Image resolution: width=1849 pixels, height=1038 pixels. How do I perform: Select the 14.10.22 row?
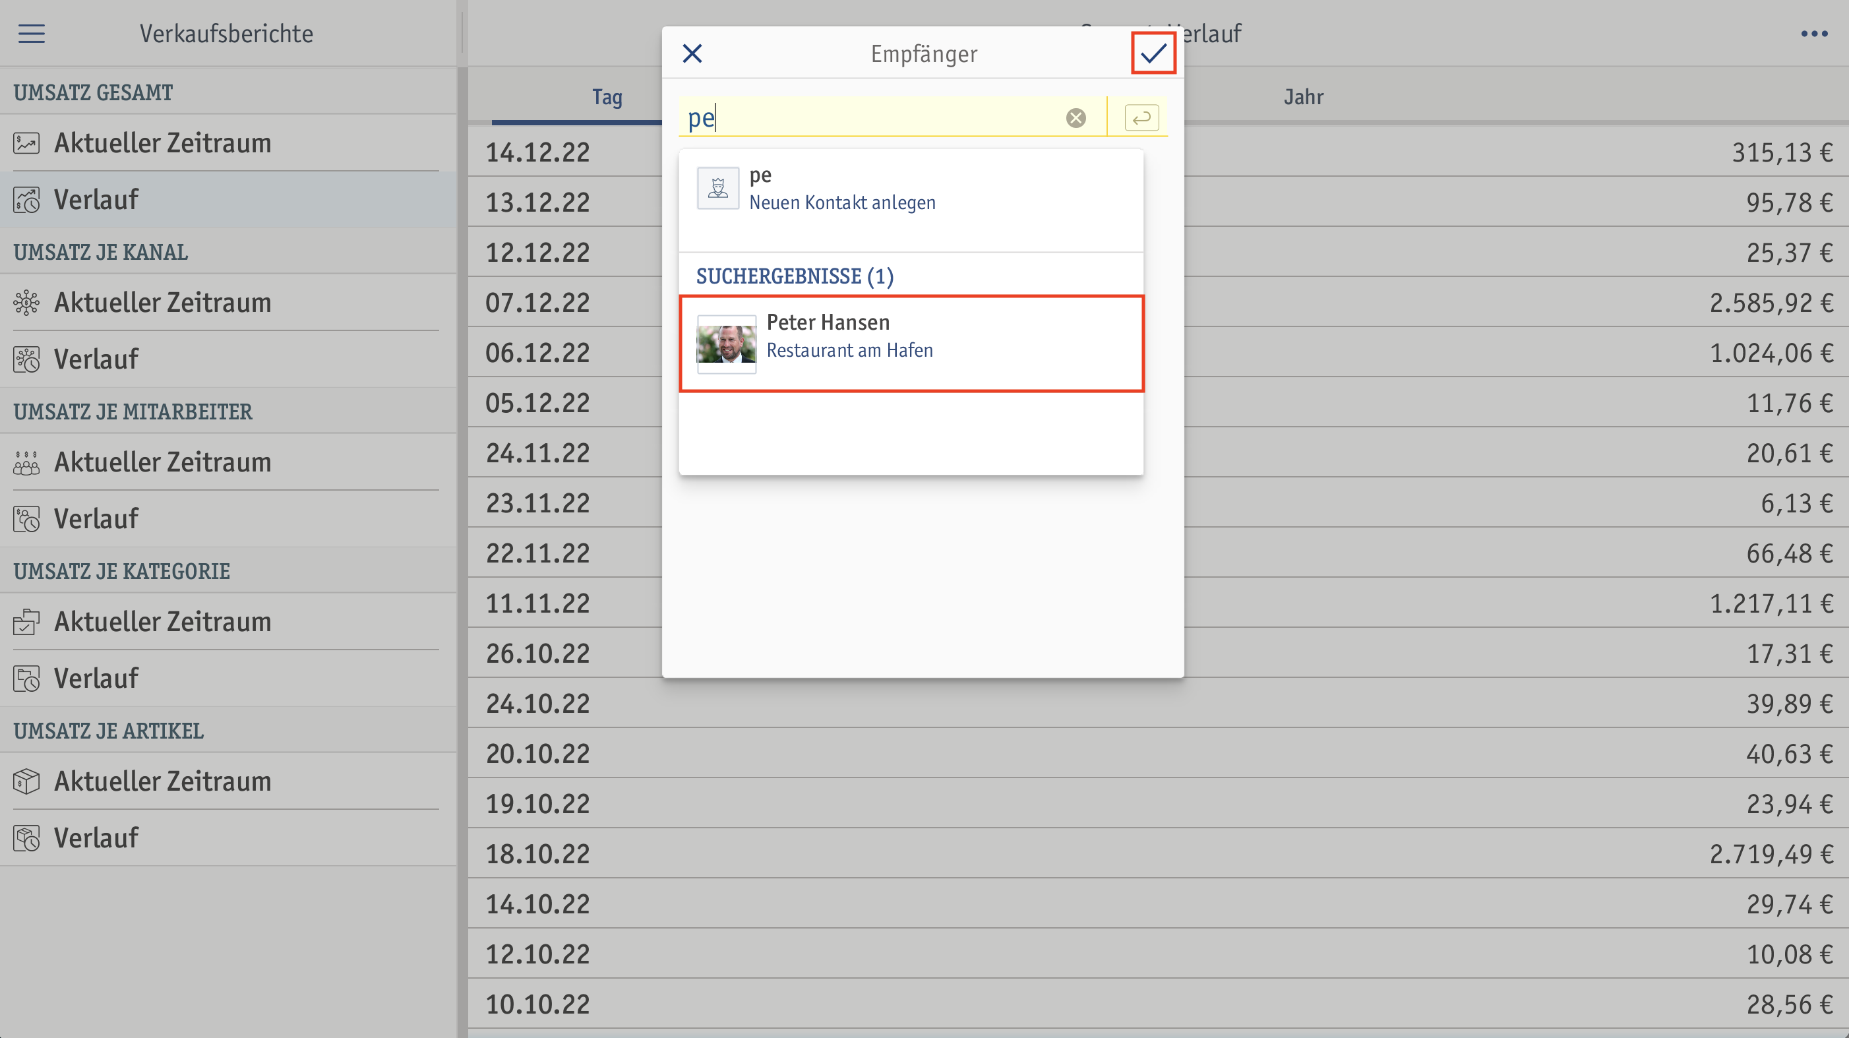coord(1158,903)
